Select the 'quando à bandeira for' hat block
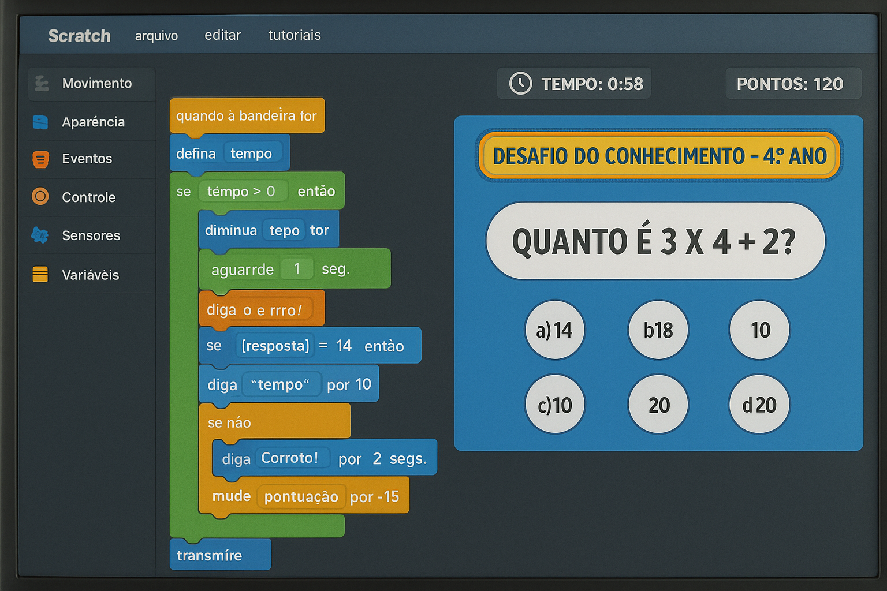 pyautogui.click(x=247, y=115)
